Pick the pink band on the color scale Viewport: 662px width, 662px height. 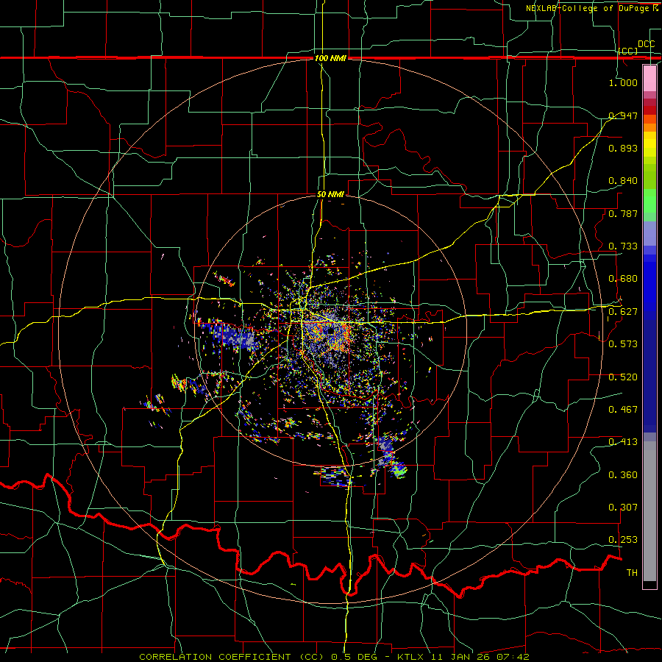pyautogui.click(x=649, y=79)
